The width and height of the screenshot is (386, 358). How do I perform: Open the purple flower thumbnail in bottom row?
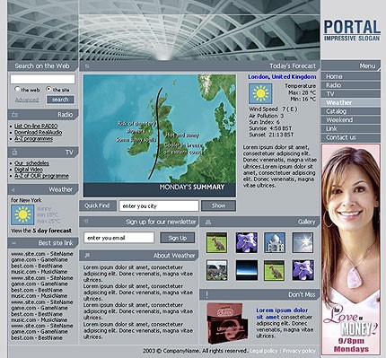[303, 270]
